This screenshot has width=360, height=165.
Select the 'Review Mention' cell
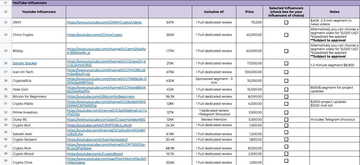pyautogui.click(x=214, y=120)
